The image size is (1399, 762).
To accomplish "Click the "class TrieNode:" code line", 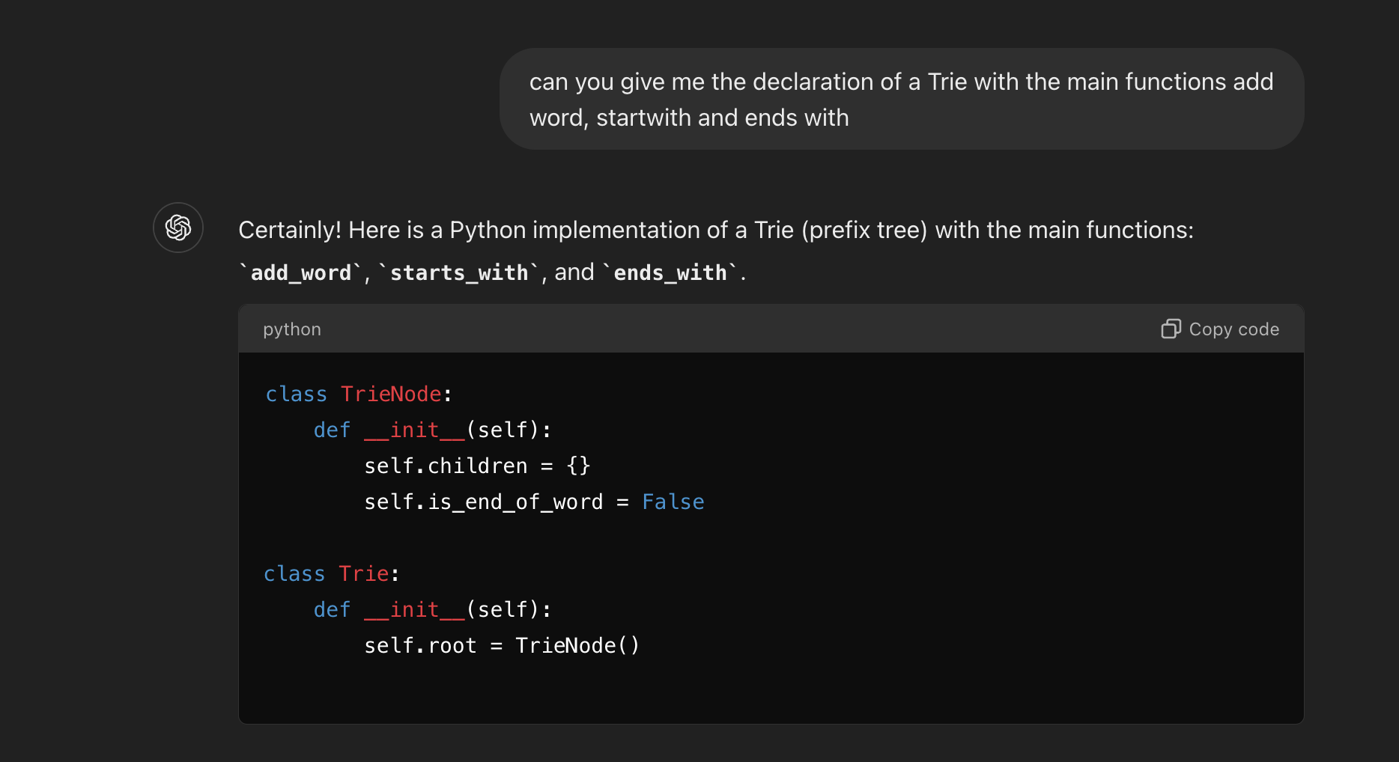I will point(359,394).
